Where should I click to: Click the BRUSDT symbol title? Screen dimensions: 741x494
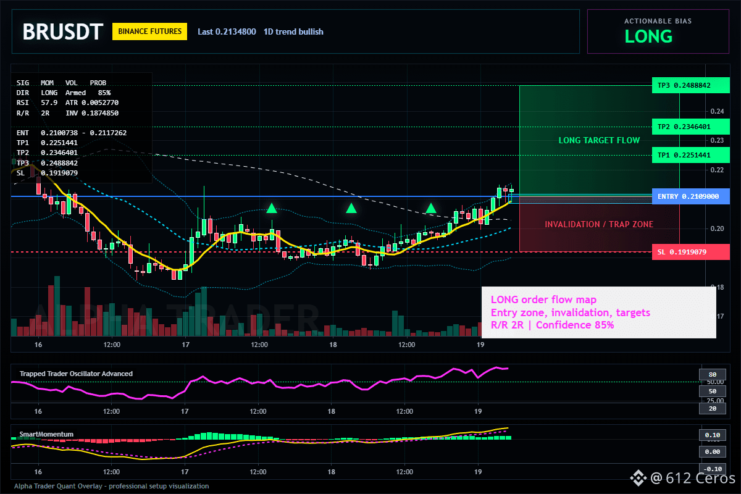click(62, 31)
